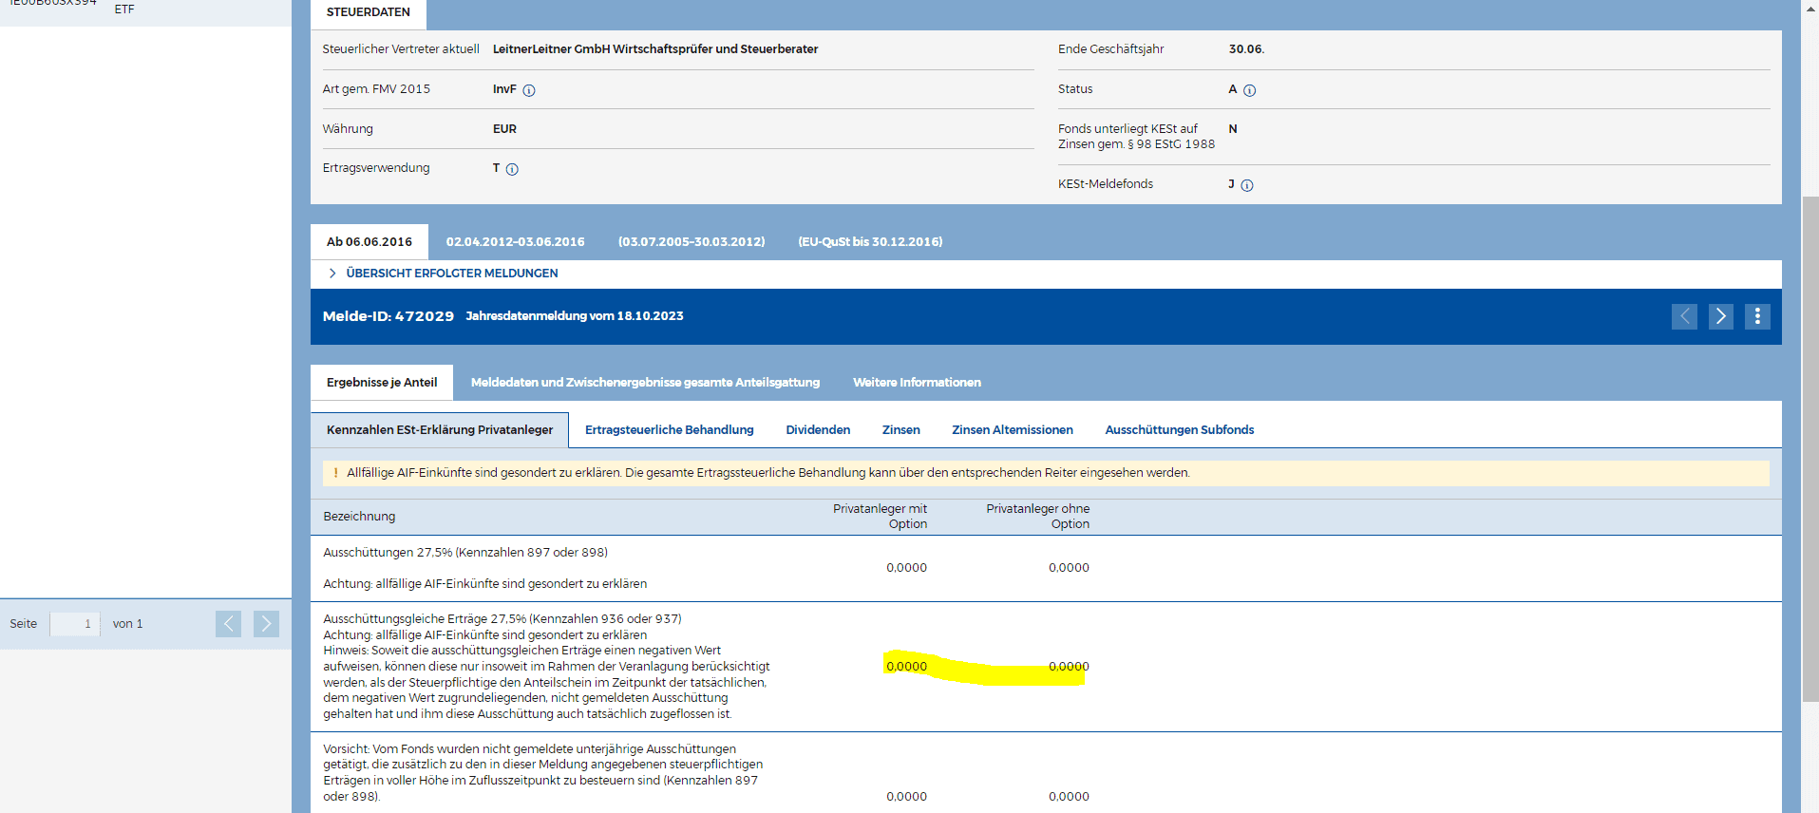Image resolution: width=1819 pixels, height=813 pixels.
Task: Open Ausschüttungen Subfonds tab
Action: click(x=1180, y=430)
